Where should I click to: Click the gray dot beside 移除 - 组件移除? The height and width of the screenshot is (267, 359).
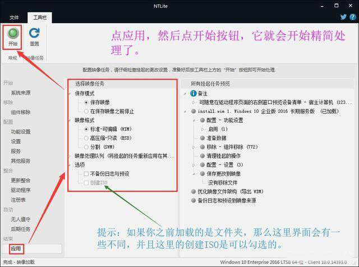pyautogui.click(x=202, y=147)
